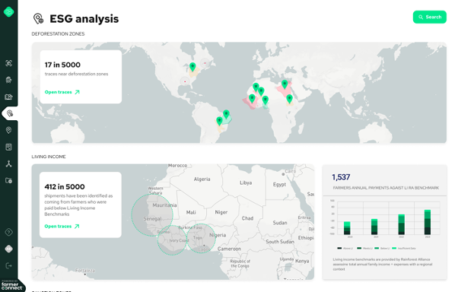Click the green pin over Egypt on world map
Viewport: 455px width, 292px height.
point(285,84)
